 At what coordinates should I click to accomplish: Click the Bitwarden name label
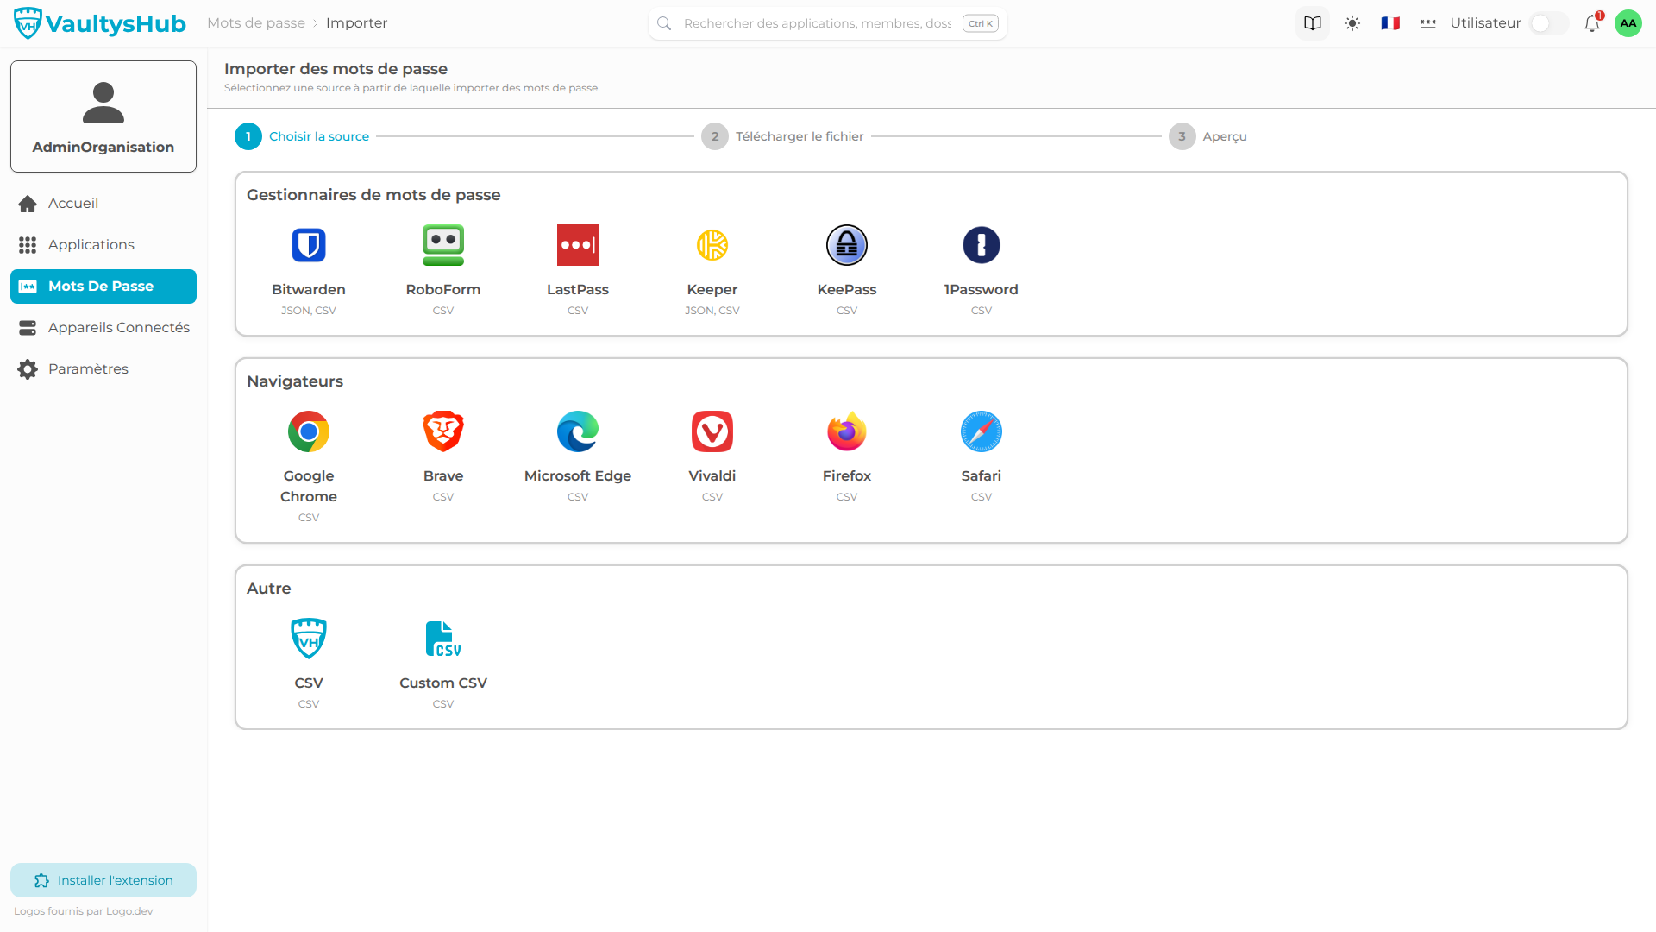point(309,290)
